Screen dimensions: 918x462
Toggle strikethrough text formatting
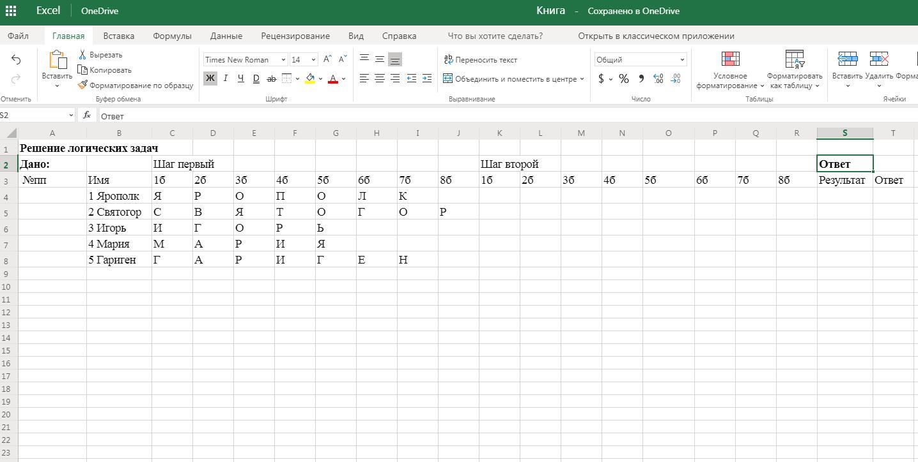click(271, 78)
